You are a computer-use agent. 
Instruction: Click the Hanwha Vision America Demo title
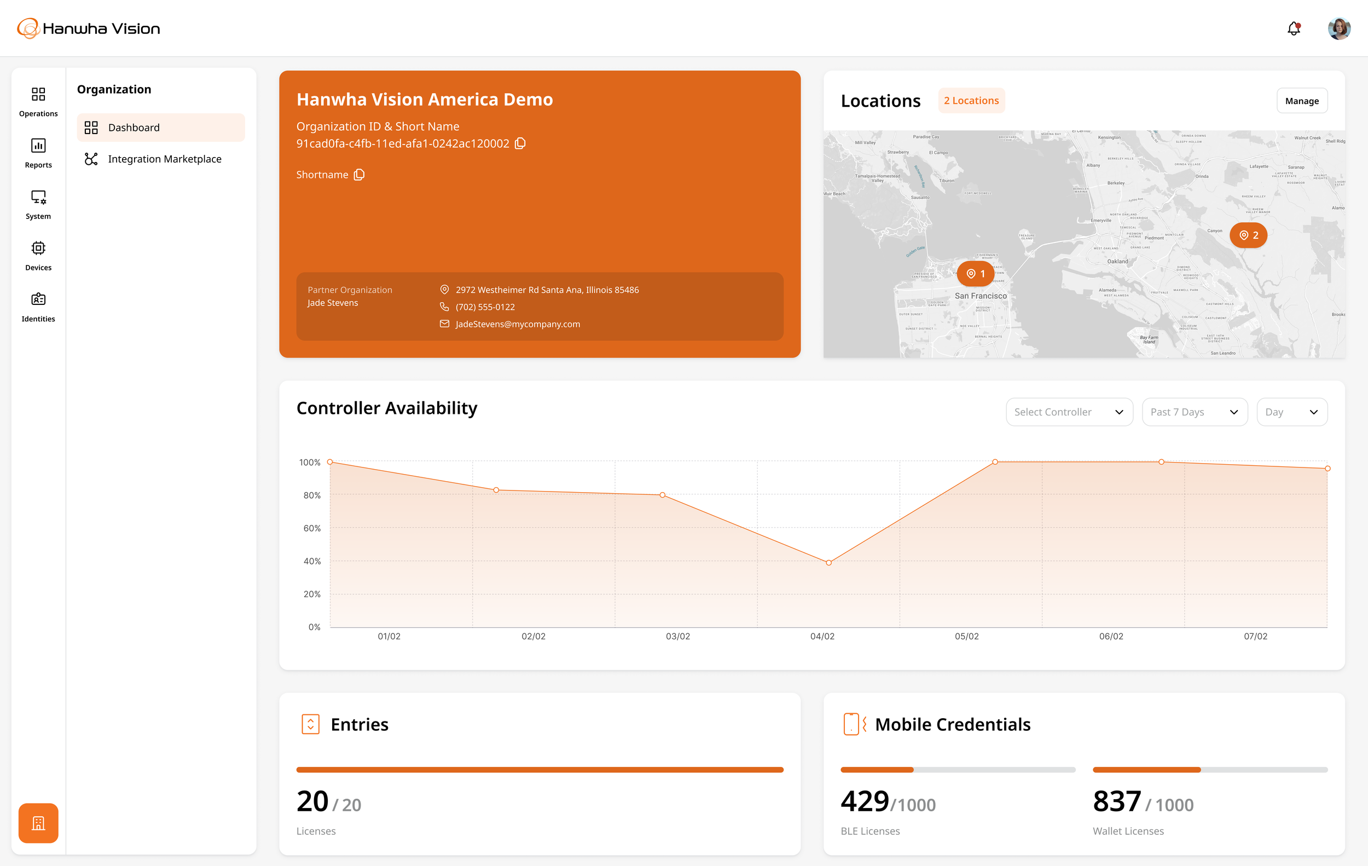click(425, 100)
